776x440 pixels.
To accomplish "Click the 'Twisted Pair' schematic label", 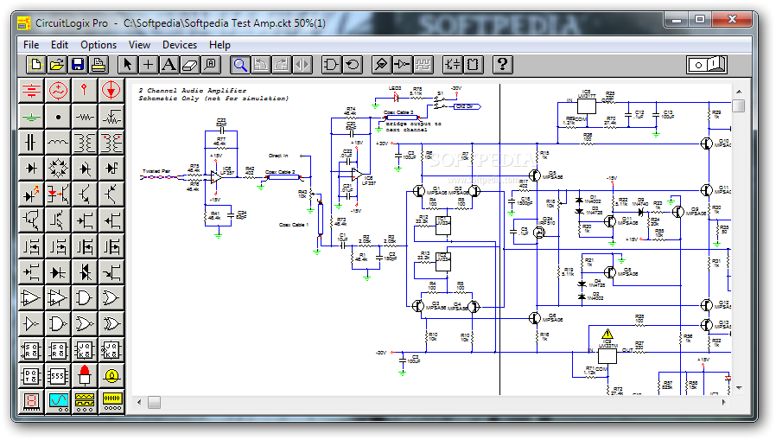I will coord(156,171).
